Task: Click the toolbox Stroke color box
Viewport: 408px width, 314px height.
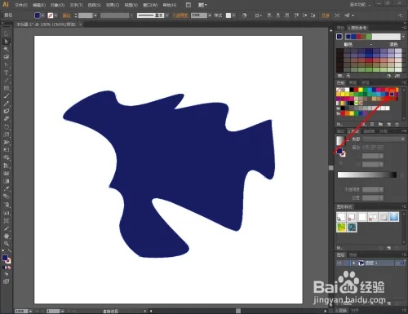Action: [8, 261]
